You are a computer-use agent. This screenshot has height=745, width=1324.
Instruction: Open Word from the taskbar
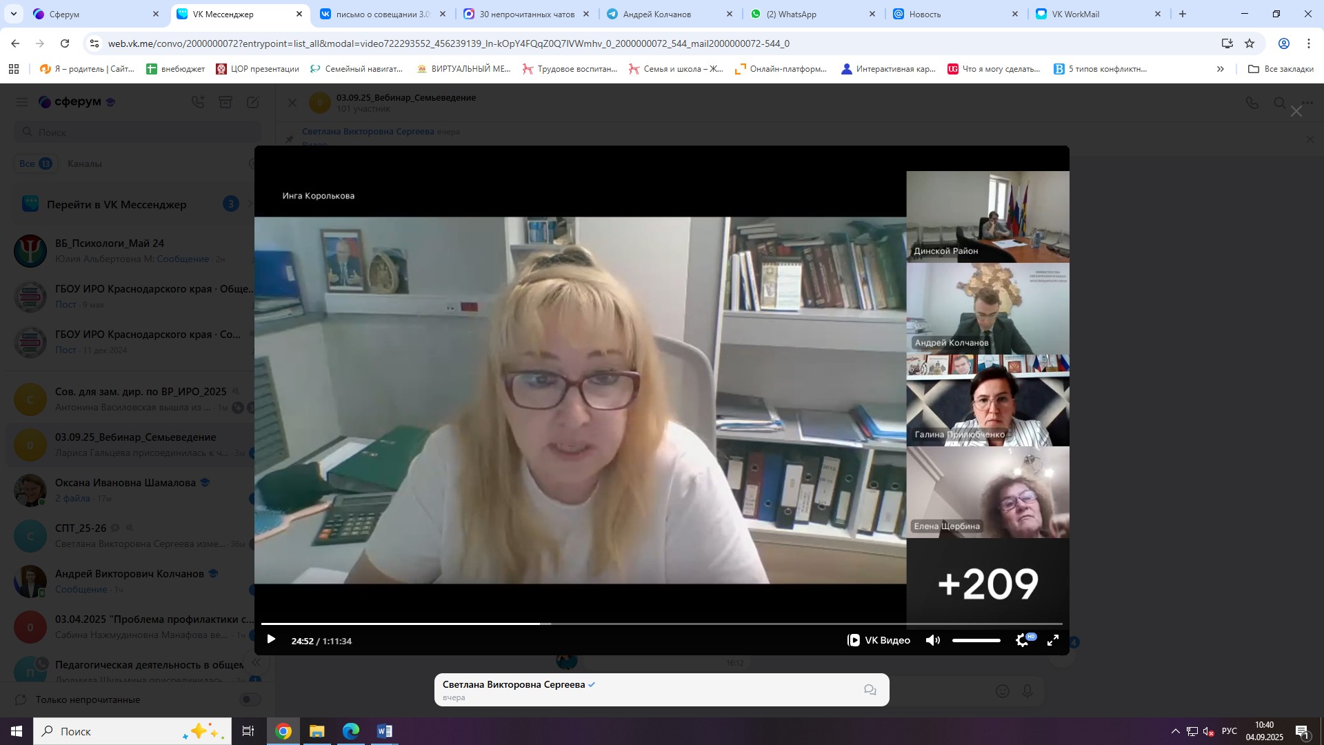click(x=384, y=731)
